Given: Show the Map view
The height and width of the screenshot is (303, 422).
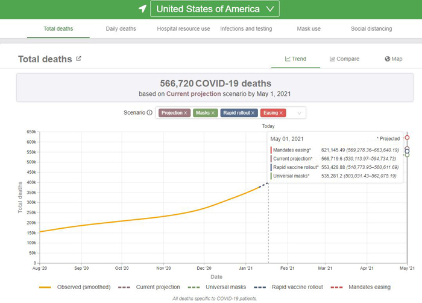Looking at the screenshot, I should 393,59.
